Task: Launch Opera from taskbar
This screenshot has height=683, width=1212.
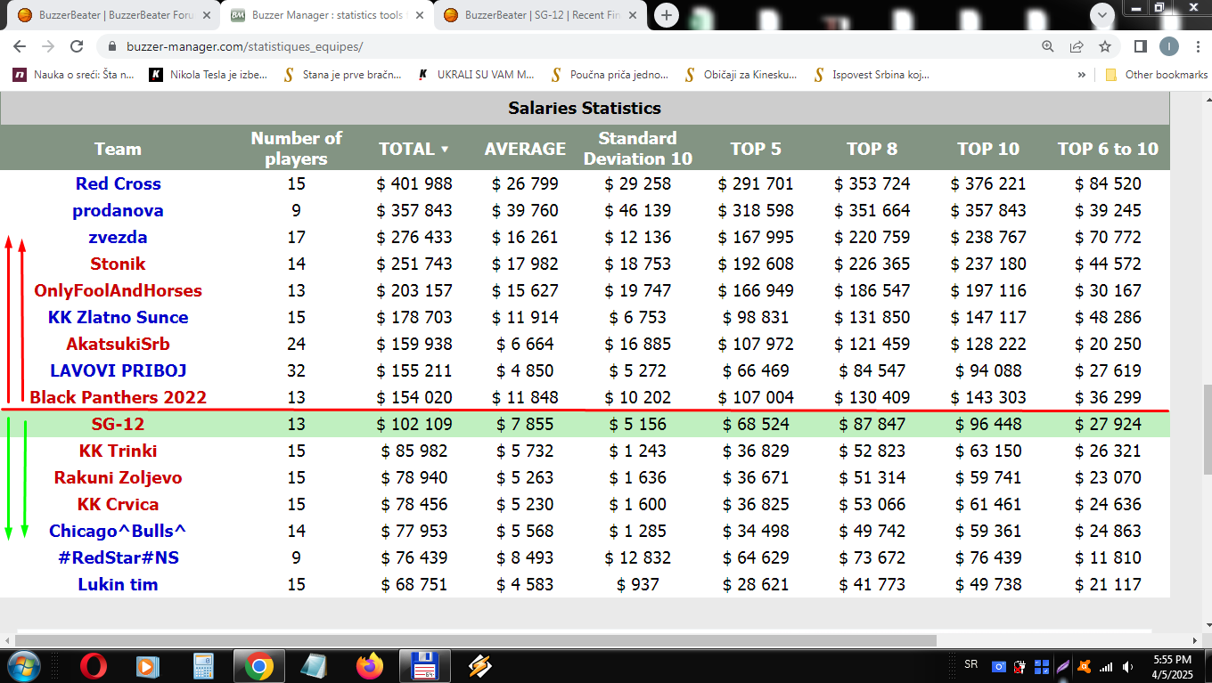Action: coord(94,665)
